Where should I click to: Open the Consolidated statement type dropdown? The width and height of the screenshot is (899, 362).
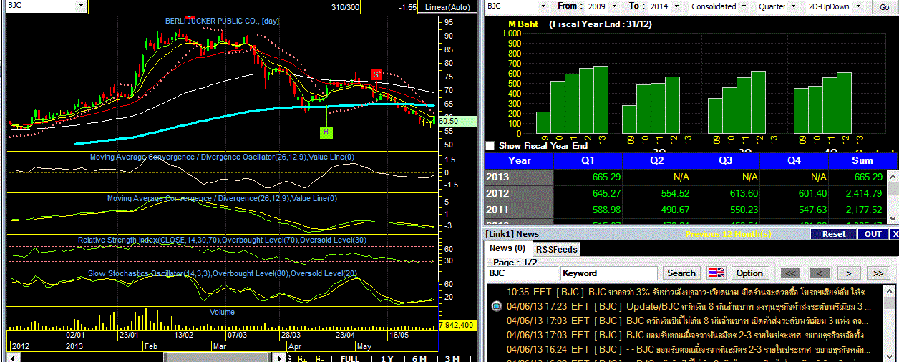[x=745, y=6]
